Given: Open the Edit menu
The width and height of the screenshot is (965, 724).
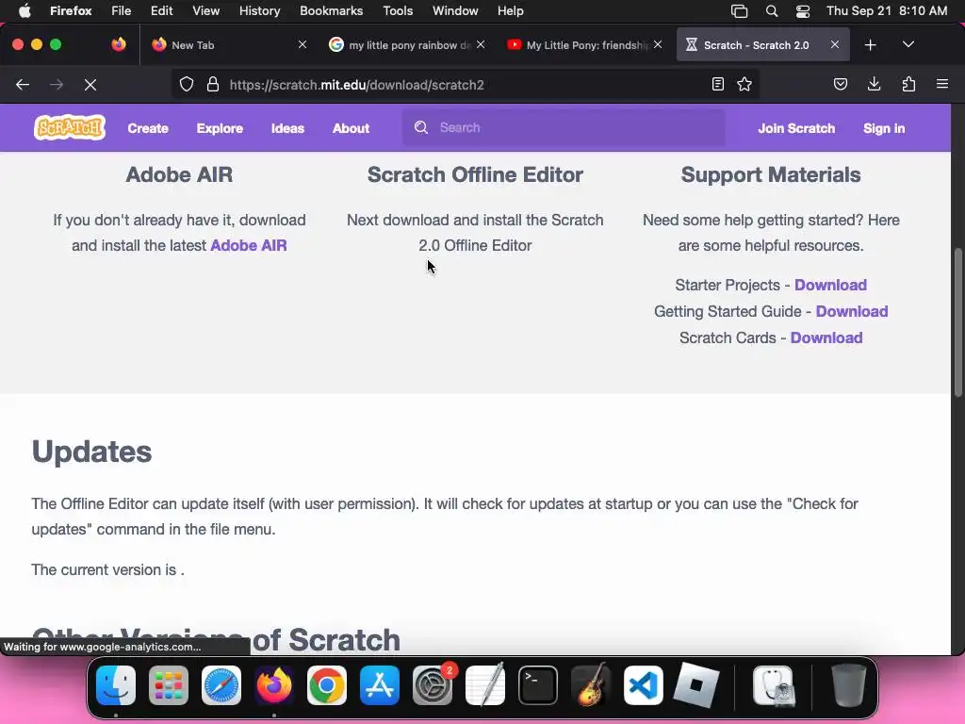Looking at the screenshot, I should 161,11.
